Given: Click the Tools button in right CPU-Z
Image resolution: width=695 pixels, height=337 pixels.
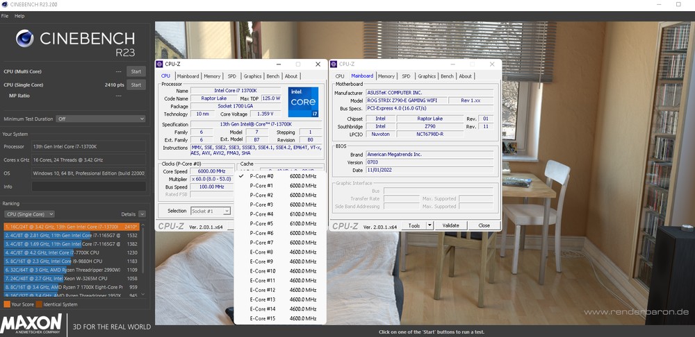Looking at the screenshot, I should (414, 225).
